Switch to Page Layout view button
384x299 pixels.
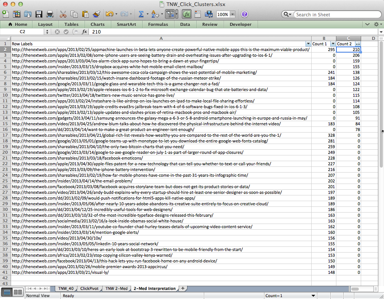click(x=18, y=292)
